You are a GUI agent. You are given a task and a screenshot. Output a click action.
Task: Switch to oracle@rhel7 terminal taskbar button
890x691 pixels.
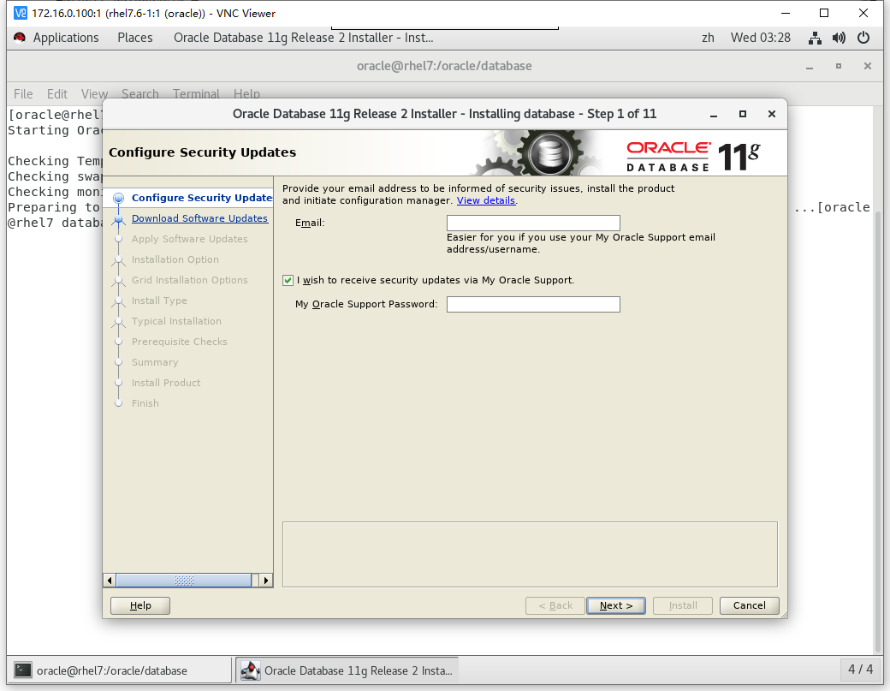[121, 670]
